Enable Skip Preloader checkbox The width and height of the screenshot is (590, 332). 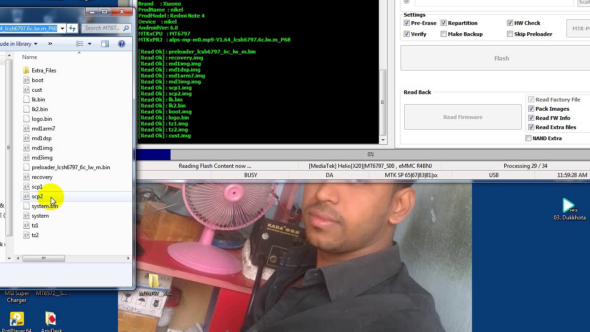(x=510, y=34)
